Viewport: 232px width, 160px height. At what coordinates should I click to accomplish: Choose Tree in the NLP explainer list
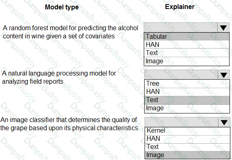187,84
